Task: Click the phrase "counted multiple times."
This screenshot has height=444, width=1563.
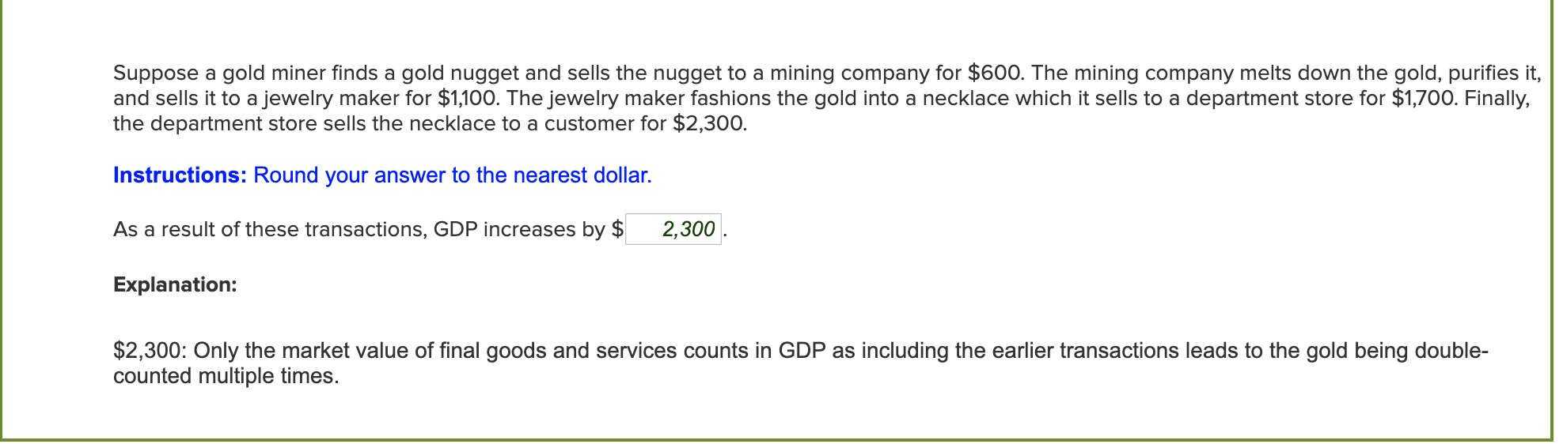Action: coord(226,376)
